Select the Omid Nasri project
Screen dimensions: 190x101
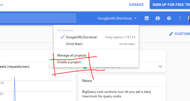(96, 44)
